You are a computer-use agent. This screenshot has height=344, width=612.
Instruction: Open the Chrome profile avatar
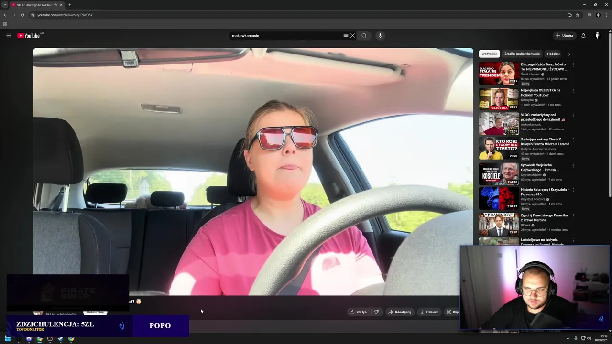(x=598, y=15)
